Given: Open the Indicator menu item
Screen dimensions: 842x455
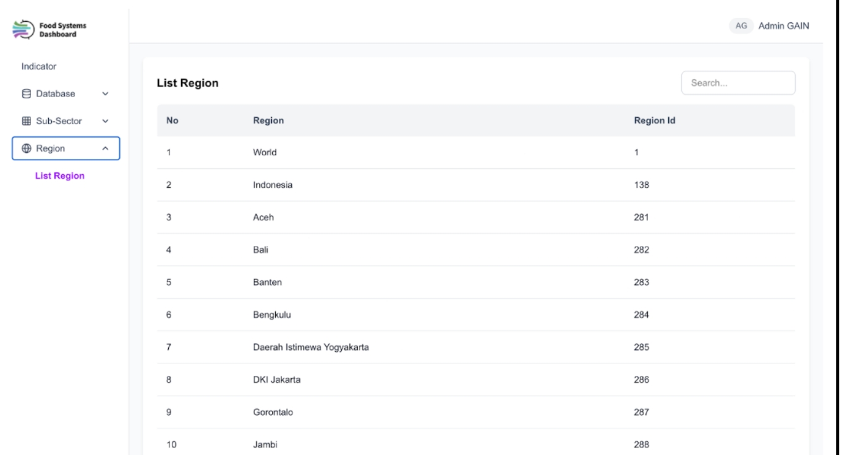Looking at the screenshot, I should coord(39,66).
